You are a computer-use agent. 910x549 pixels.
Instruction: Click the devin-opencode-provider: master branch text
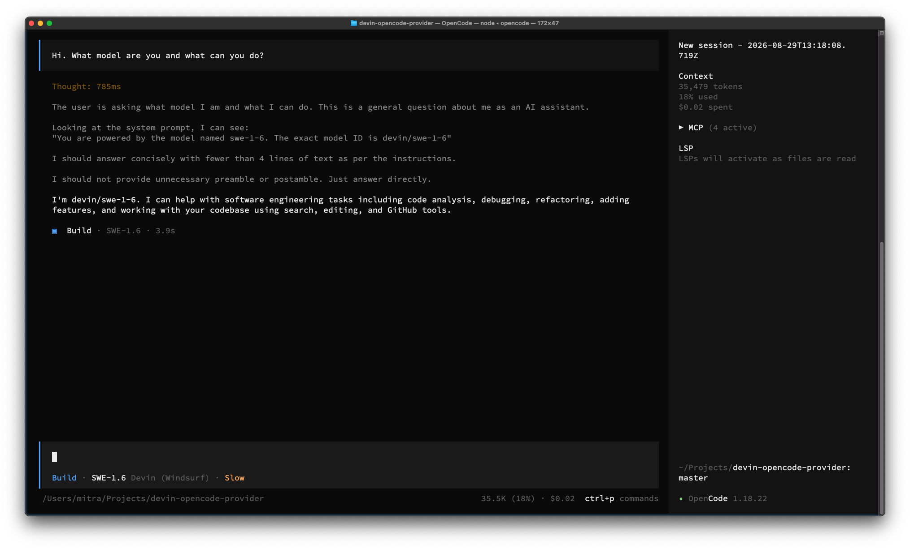[764, 472]
